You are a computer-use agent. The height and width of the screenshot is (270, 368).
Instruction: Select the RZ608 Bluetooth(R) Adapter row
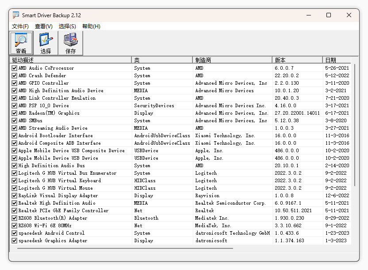coord(53,218)
